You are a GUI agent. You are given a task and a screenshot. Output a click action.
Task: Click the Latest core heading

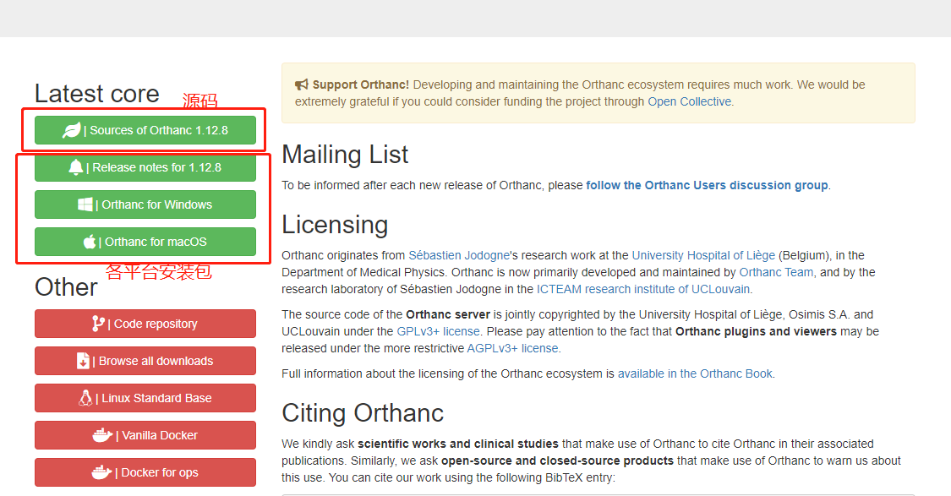[97, 94]
